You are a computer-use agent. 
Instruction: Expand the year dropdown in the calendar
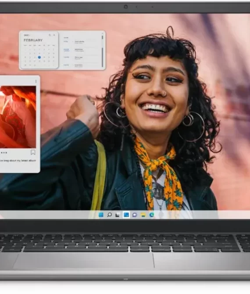27,35
